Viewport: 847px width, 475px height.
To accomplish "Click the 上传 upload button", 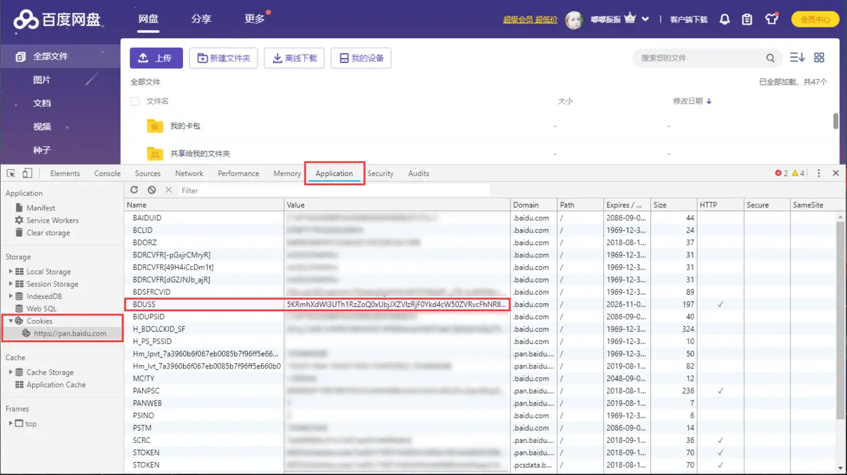I will pyautogui.click(x=156, y=58).
